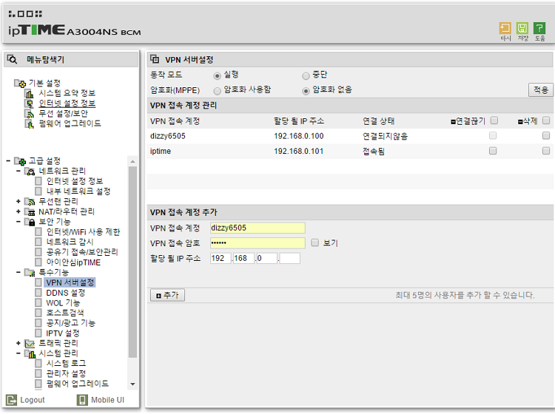Open 인터넷/WiFi 사용 제한 menu item

click(83, 232)
